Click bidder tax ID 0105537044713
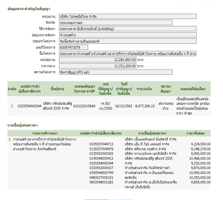This screenshot has width=223, height=200. (x=101, y=144)
